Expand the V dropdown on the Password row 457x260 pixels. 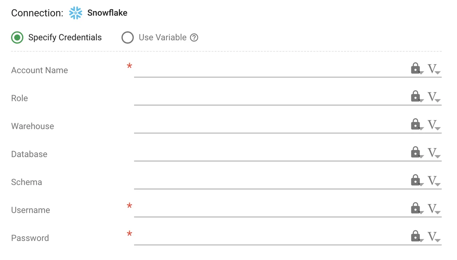(x=432, y=237)
